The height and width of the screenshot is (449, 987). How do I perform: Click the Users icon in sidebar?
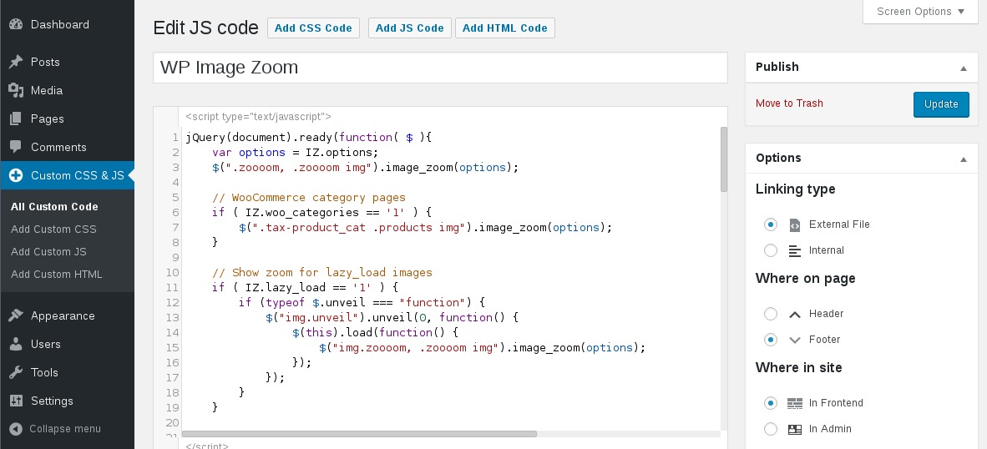coord(16,344)
